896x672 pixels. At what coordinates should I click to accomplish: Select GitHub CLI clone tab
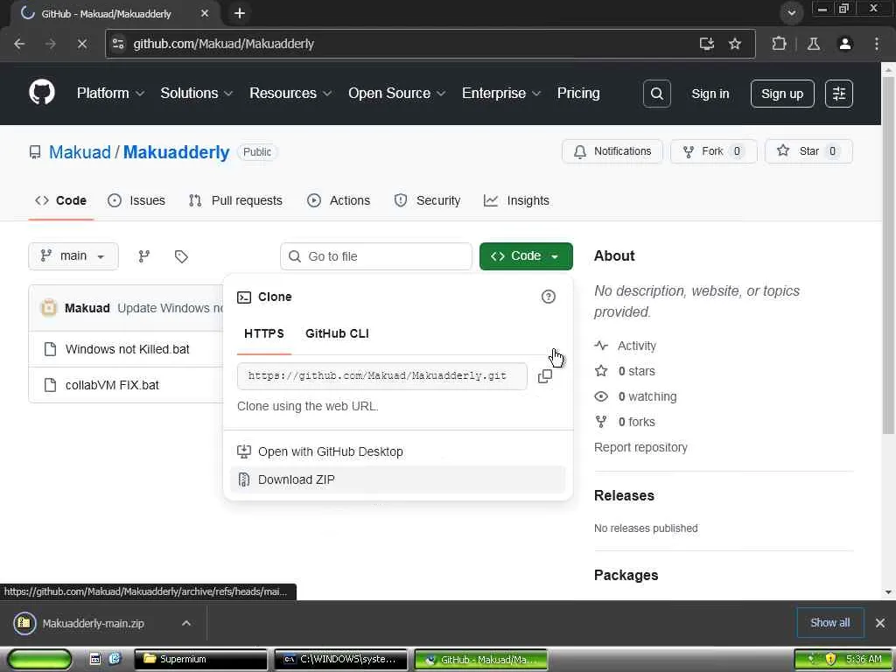337,333
